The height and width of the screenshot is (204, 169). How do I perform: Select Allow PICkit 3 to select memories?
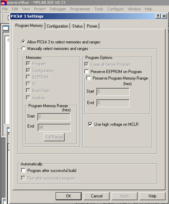[x=24, y=42]
